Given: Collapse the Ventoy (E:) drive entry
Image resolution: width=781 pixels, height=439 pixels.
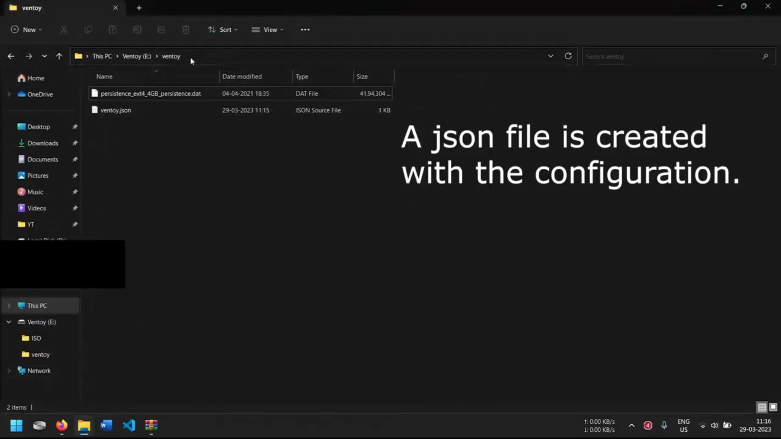Looking at the screenshot, I should point(9,322).
